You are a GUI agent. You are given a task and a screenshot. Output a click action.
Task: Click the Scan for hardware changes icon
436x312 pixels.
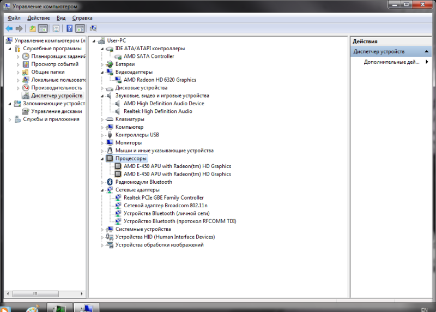[93, 28]
